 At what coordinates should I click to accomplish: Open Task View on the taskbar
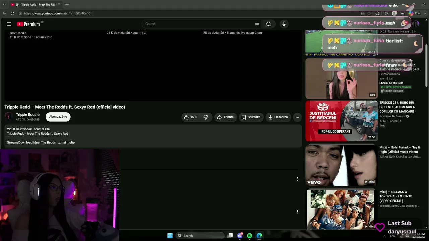[x=230, y=236]
